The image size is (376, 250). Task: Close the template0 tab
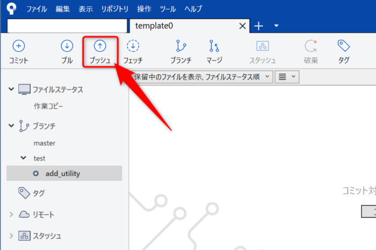point(242,26)
